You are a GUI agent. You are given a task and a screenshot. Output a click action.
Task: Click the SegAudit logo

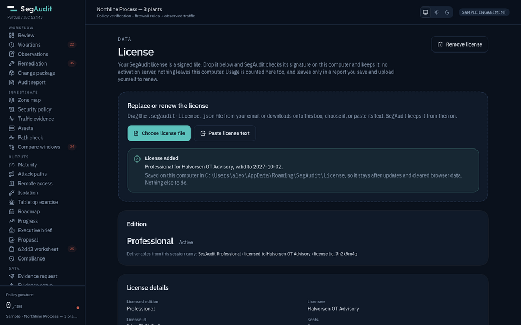click(x=29, y=9)
